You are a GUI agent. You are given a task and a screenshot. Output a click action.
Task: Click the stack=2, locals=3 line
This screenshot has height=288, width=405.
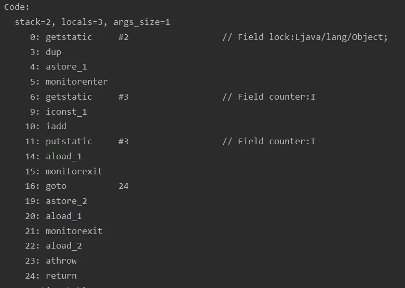click(92, 22)
